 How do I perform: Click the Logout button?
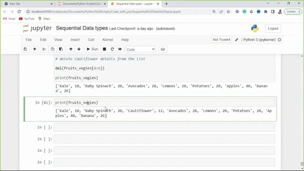point(273,28)
